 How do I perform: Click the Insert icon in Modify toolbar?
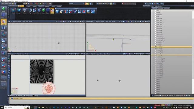[x=35, y=11]
